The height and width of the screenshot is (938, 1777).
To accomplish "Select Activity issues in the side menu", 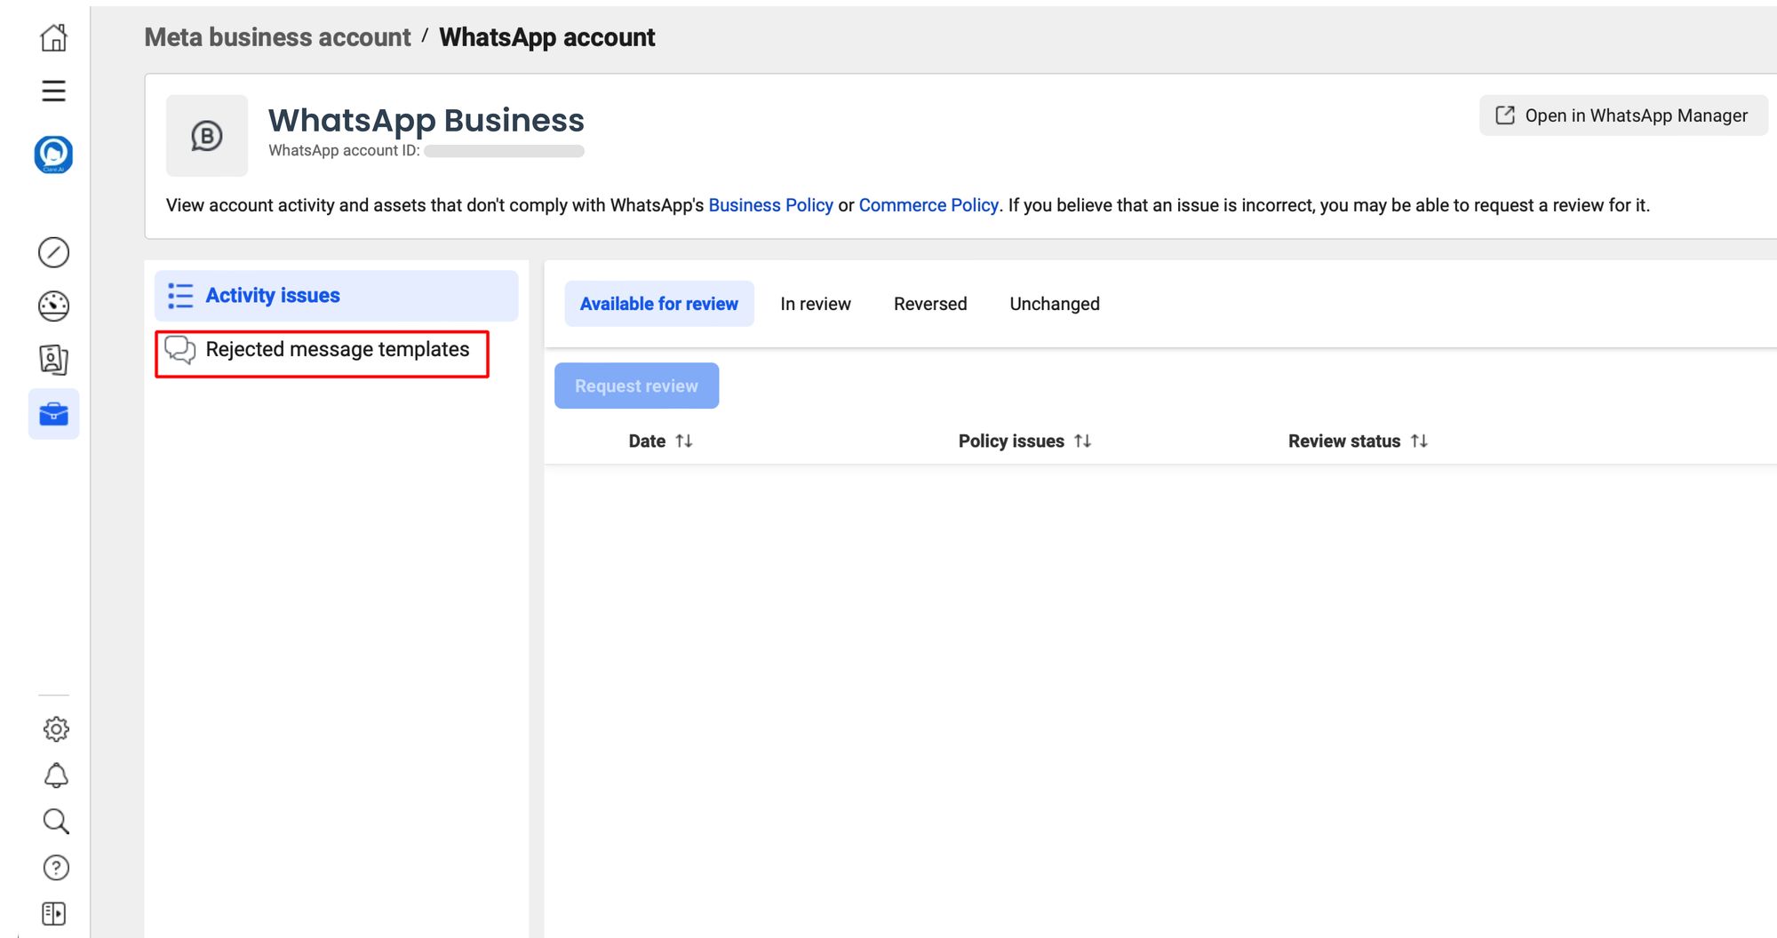I will [336, 296].
